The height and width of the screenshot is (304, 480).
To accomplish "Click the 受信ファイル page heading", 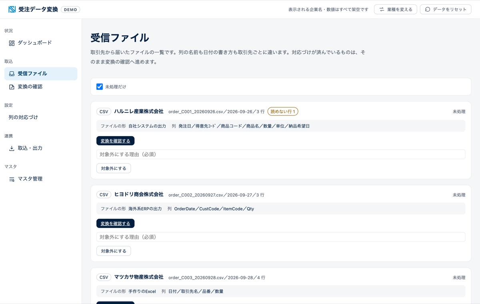I will click(x=120, y=38).
